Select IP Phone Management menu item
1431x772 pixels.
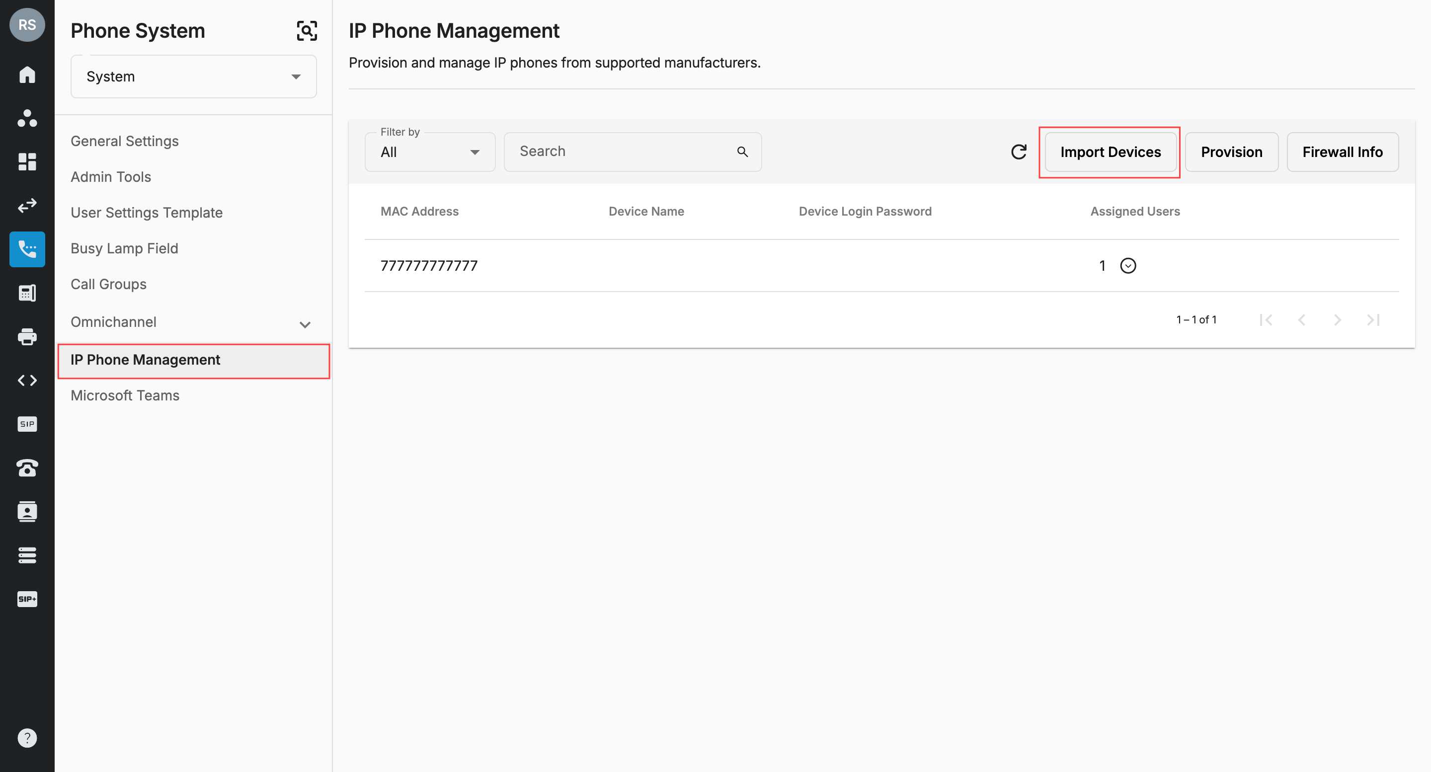tap(193, 361)
